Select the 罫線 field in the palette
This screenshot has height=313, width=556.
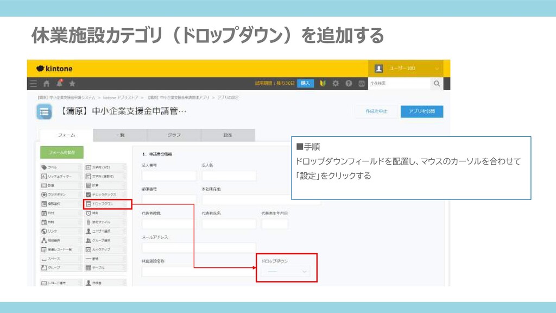click(x=105, y=259)
